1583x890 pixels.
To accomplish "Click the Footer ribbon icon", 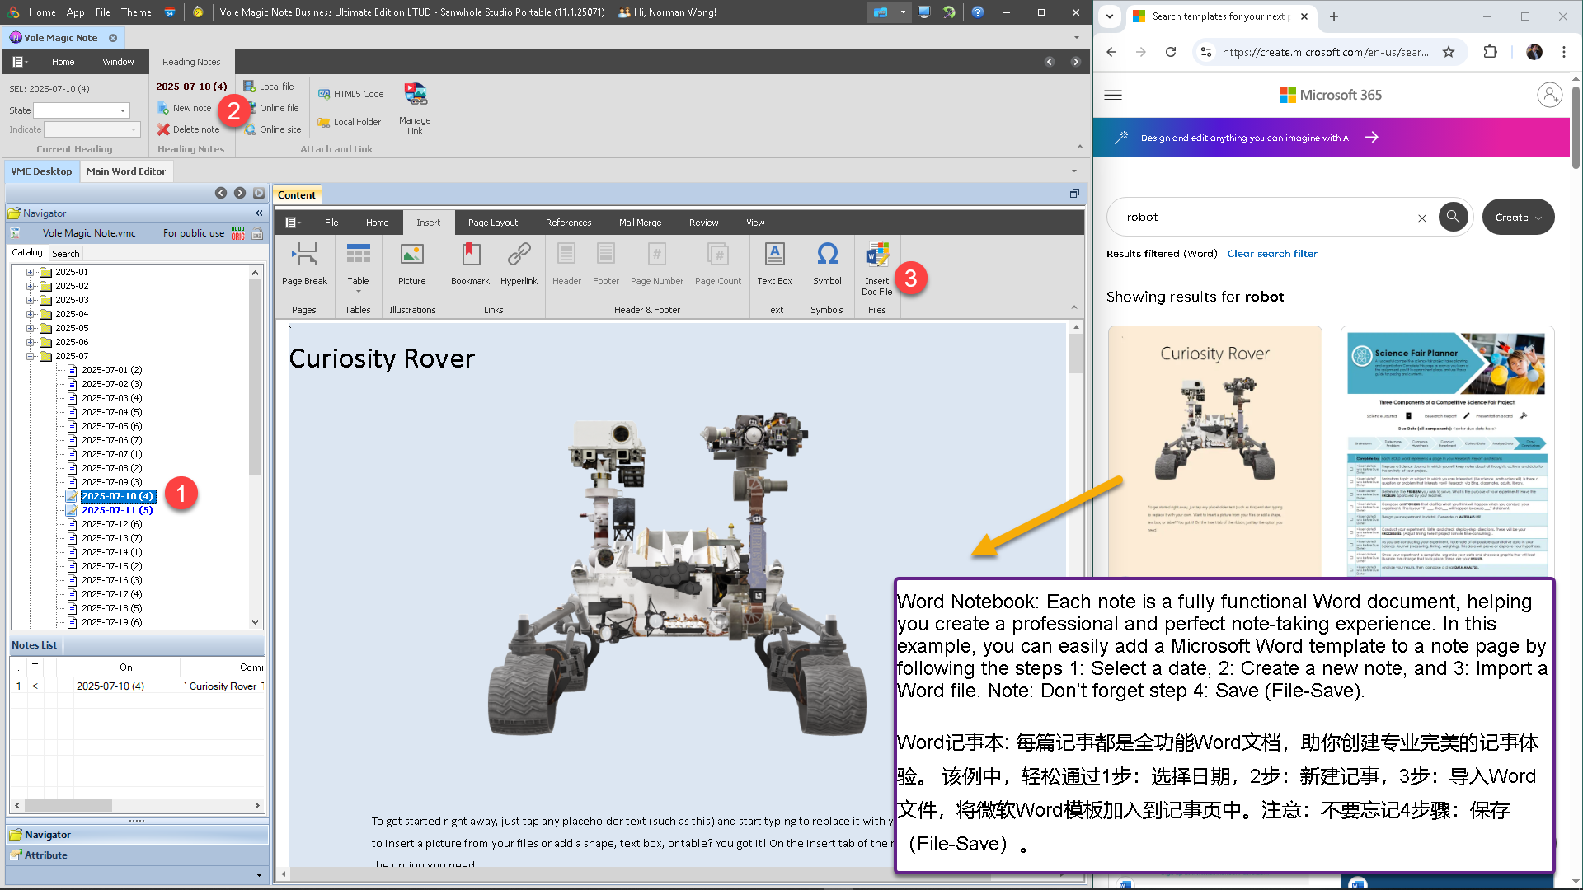I will [606, 254].
